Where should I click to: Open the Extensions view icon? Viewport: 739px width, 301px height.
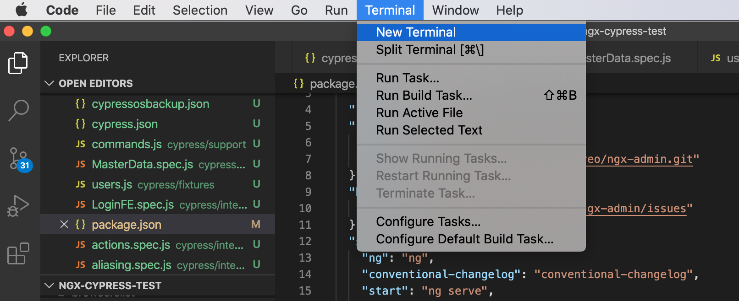[18, 253]
